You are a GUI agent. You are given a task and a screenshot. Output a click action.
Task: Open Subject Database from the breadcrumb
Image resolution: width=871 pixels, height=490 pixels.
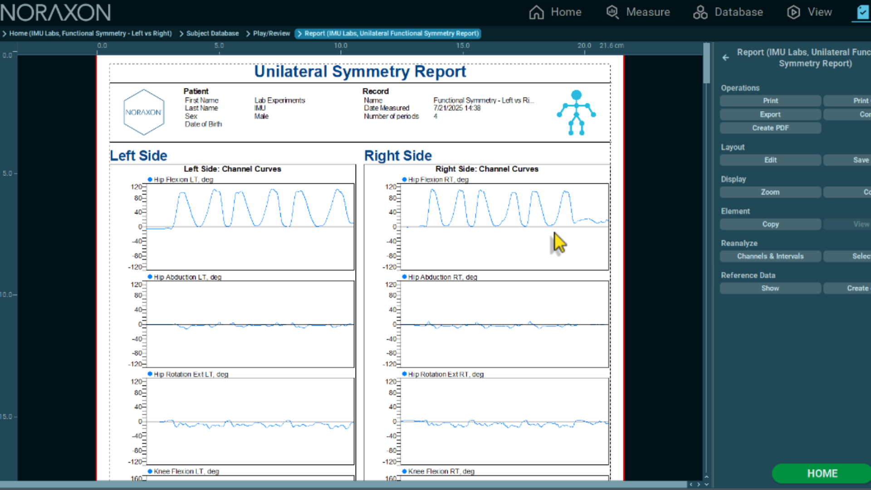click(212, 33)
